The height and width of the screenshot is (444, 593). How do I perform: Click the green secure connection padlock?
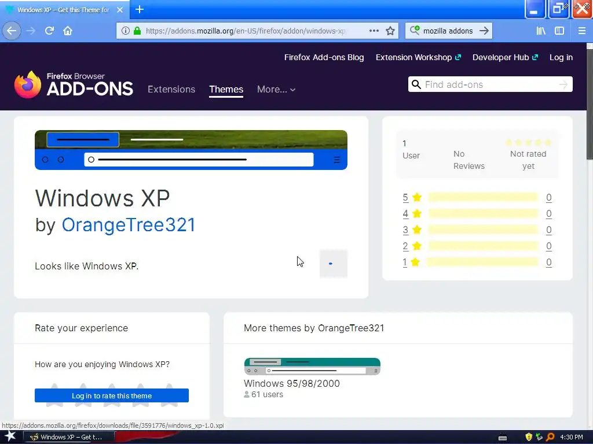point(137,31)
